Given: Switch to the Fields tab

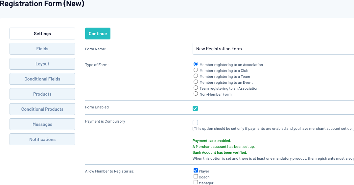Looking at the screenshot, I should click(x=42, y=49).
